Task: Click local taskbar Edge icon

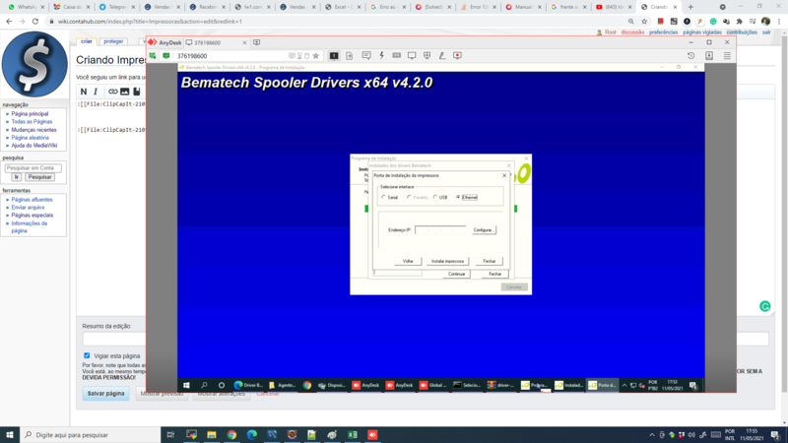Action: (x=252, y=435)
